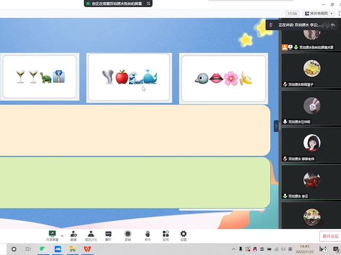Start 录制 recording
The width and height of the screenshot is (341, 255).
coord(128,236)
